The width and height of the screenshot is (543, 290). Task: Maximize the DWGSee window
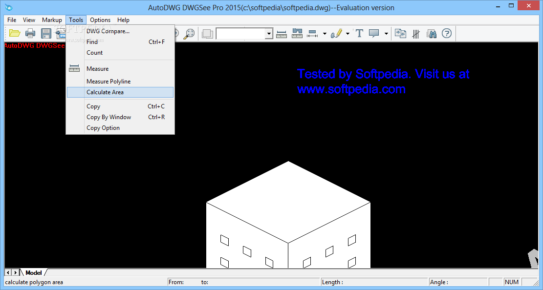click(511, 6)
